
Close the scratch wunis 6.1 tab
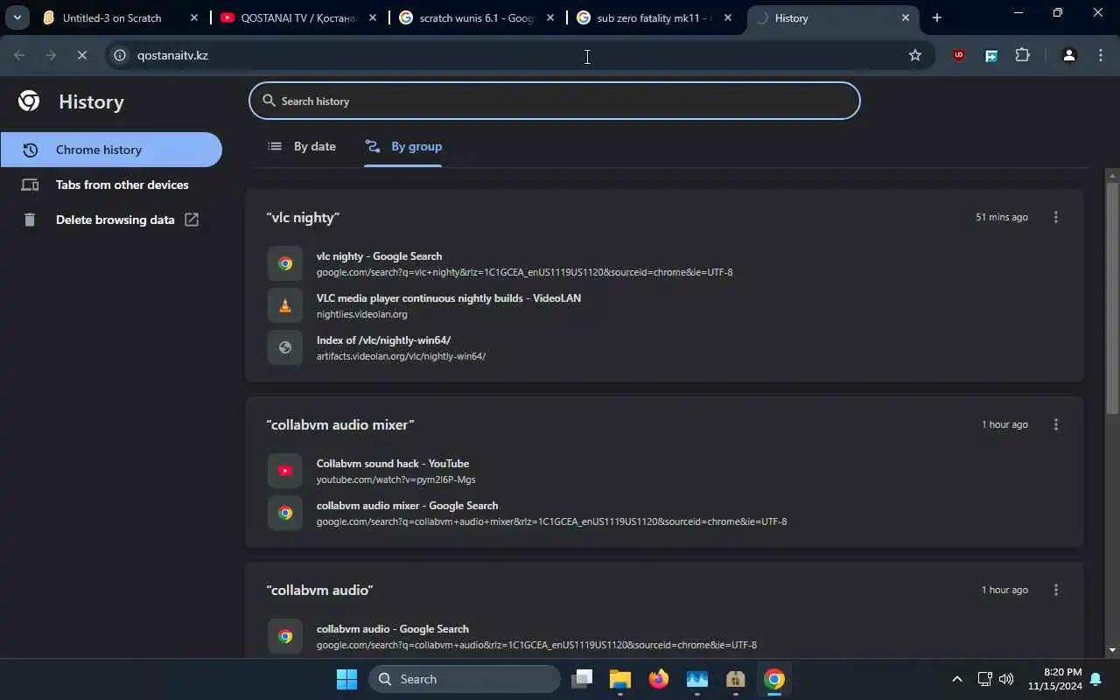[549, 17]
